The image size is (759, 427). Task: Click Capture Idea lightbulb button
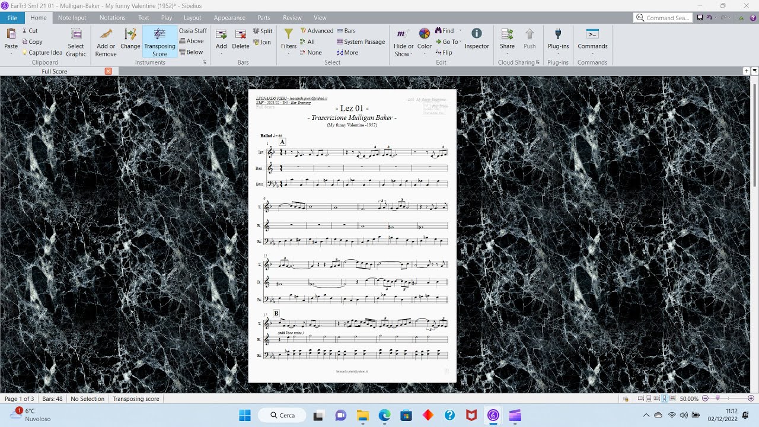point(42,52)
